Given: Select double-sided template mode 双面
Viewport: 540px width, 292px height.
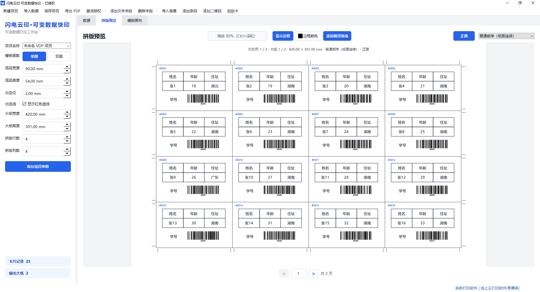Looking at the screenshot, I should click(59, 56).
